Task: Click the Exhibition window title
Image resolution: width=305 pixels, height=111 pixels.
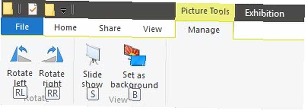Action: (x=264, y=13)
